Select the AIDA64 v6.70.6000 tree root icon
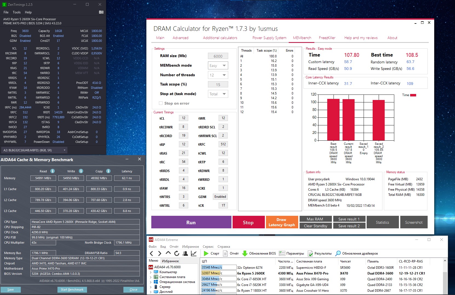Screen dimensions: 455x295 point(151,267)
